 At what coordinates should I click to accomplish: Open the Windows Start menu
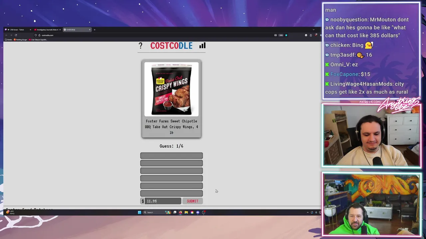[x=139, y=212]
